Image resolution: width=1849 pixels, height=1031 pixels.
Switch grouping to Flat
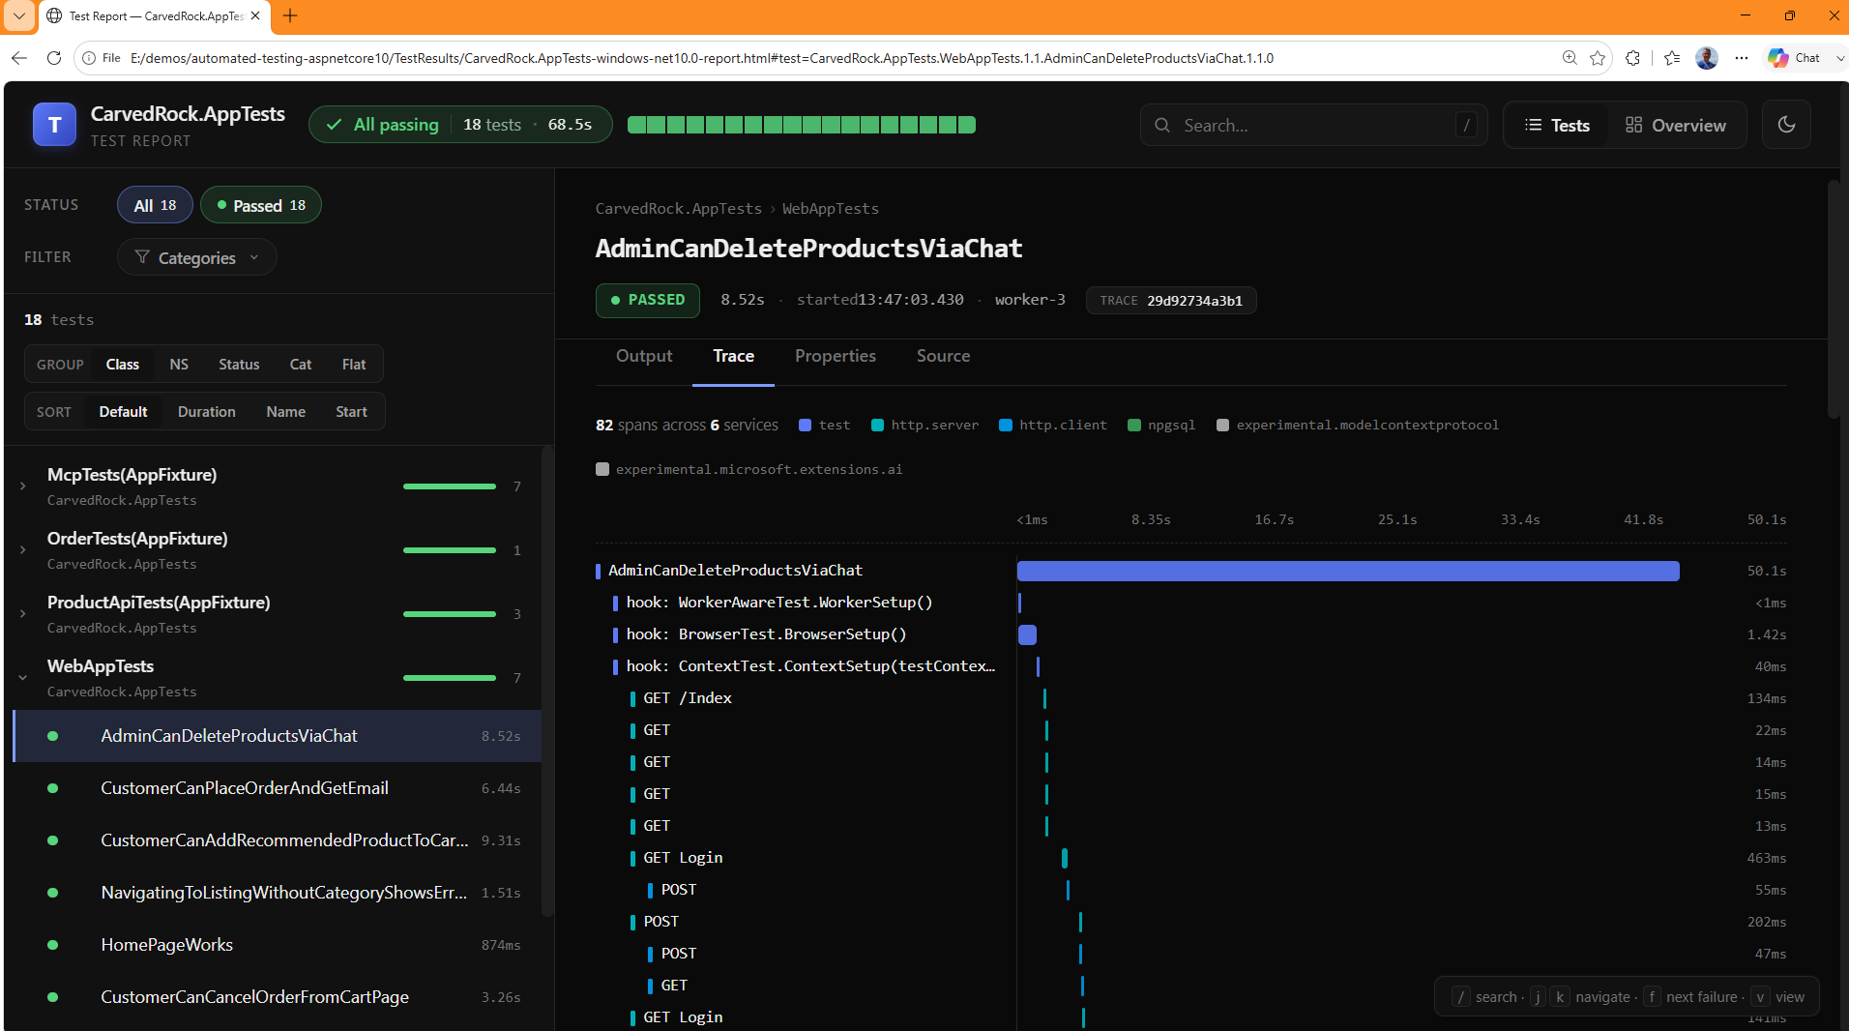pos(354,365)
